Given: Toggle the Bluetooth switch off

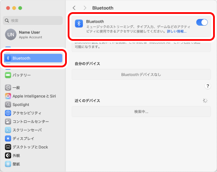Looking at the screenshot, I should (x=202, y=23).
